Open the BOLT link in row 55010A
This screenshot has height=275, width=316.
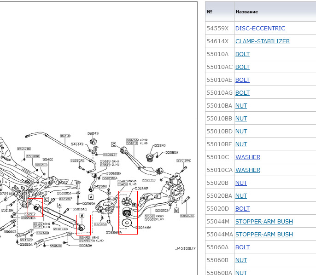point(242,54)
